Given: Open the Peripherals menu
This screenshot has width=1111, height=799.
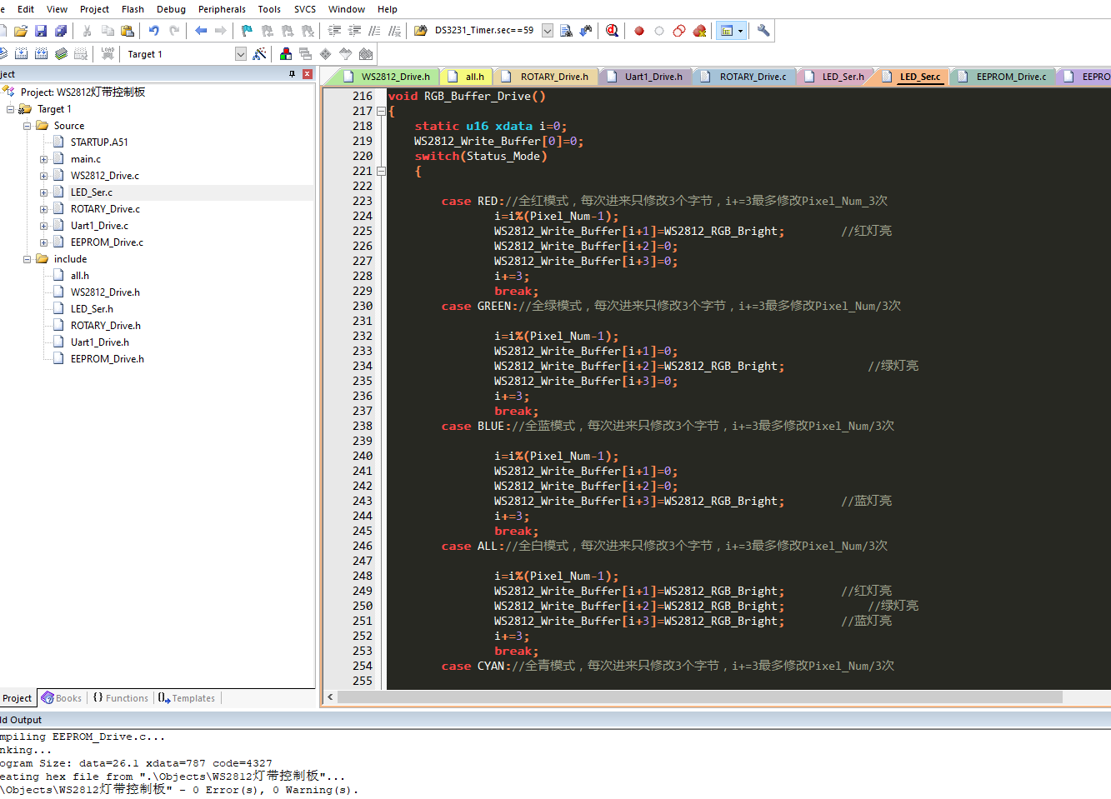Looking at the screenshot, I should (222, 9).
